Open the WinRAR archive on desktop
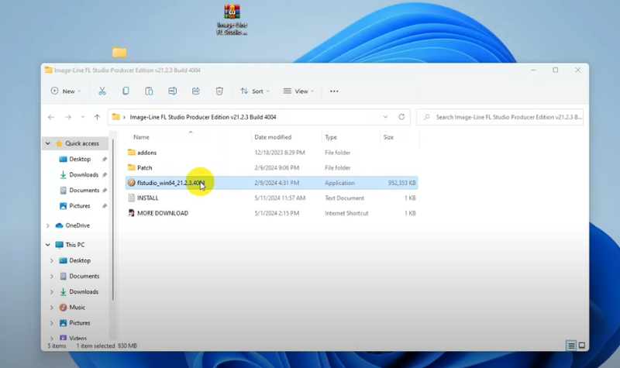This screenshot has height=368, width=620. pos(232,20)
